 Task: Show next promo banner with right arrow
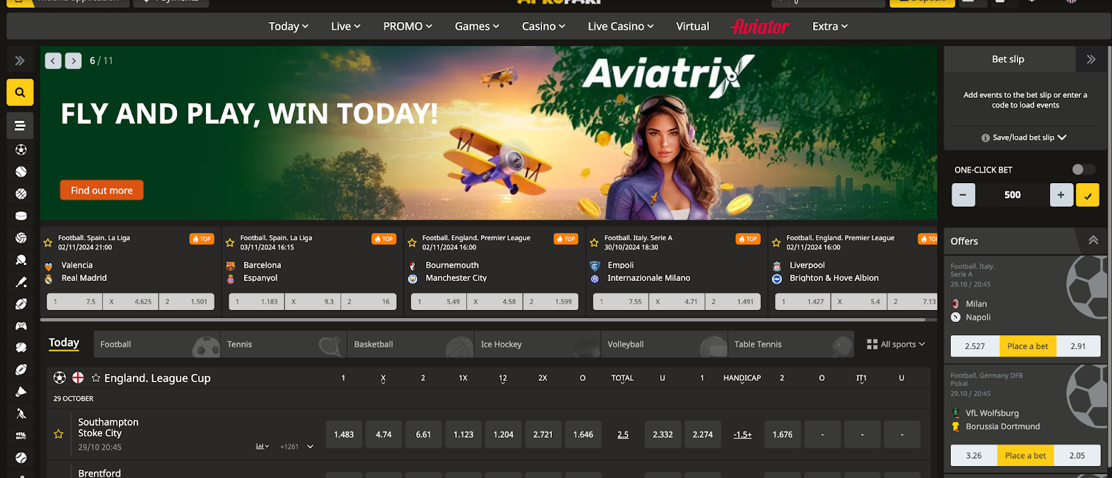pos(73,61)
